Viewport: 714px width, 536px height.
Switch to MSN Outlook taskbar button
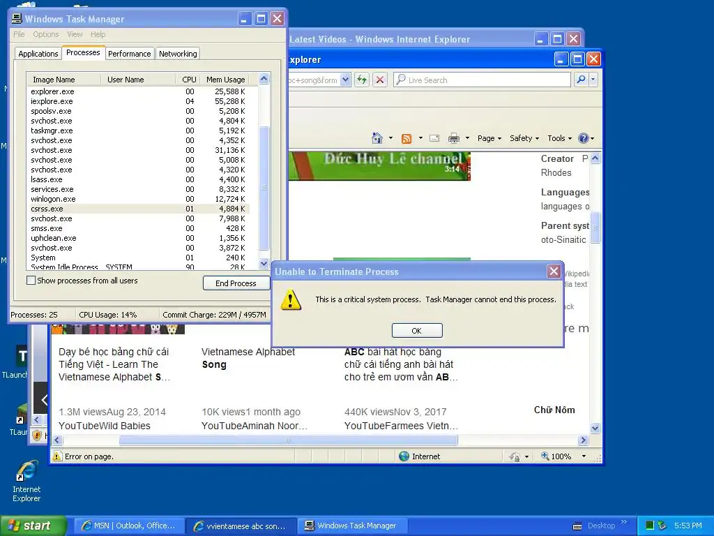pyautogui.click(x=129, y=526)
